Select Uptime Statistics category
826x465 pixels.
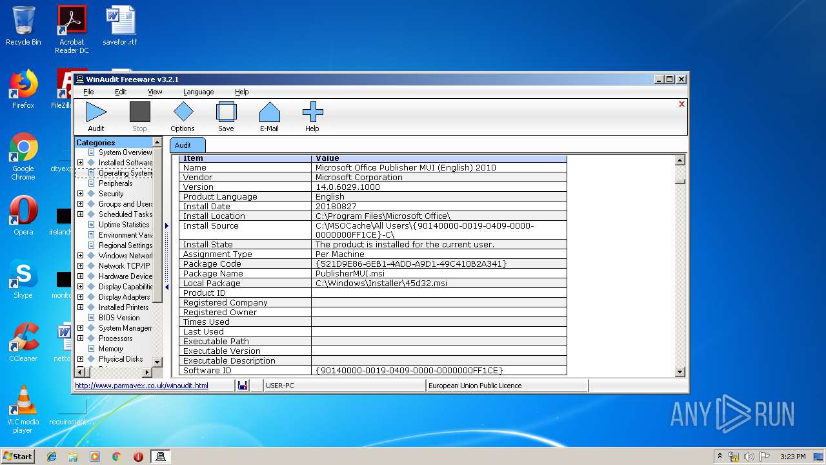tap(124, 225)
